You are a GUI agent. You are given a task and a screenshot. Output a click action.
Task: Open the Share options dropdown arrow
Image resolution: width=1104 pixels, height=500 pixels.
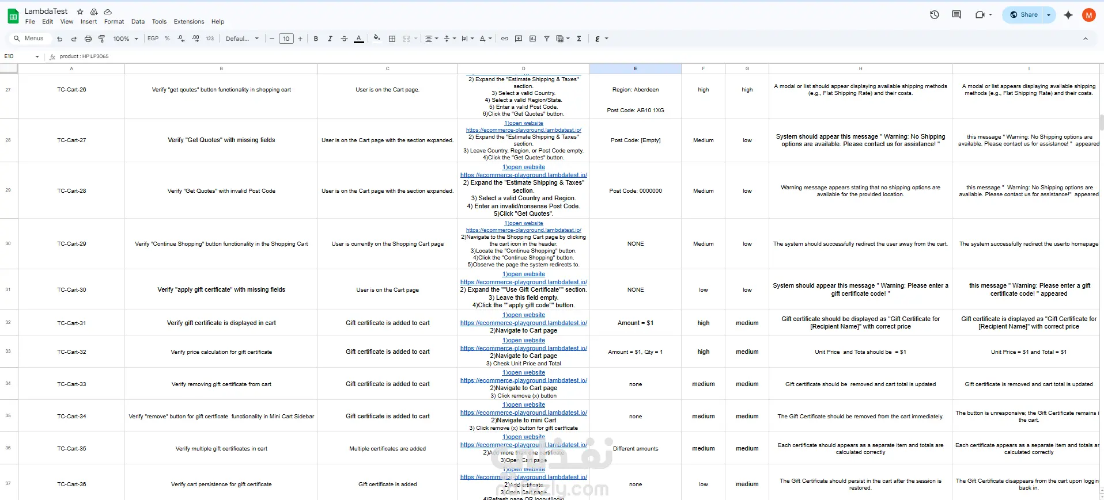[x=1049, y=15]
